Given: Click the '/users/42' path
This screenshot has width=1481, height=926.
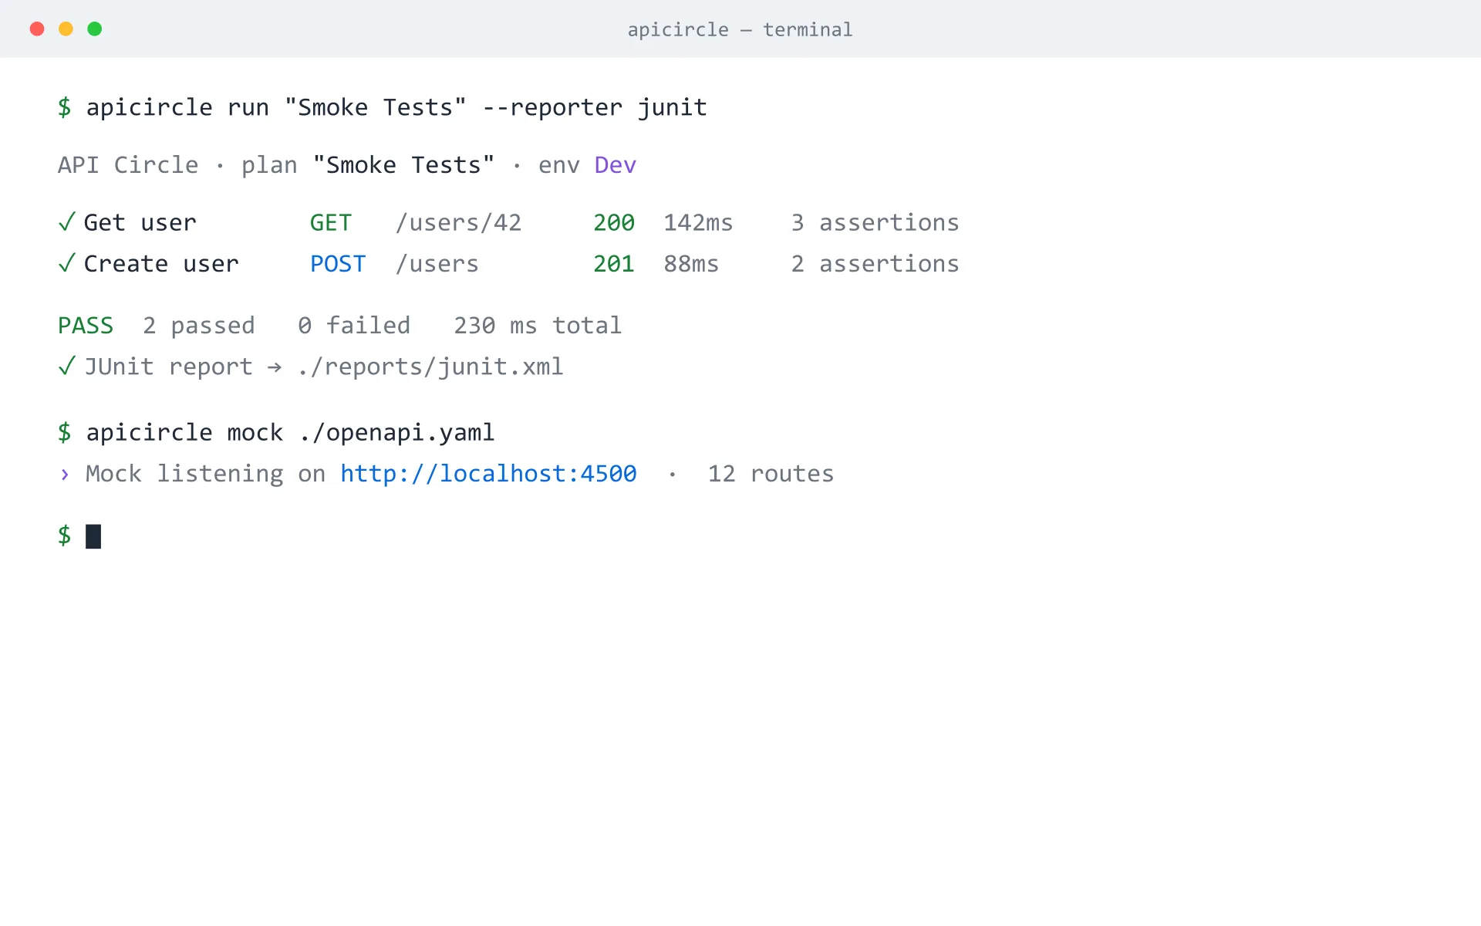Looking at the screenshot, I should (458, 223).
